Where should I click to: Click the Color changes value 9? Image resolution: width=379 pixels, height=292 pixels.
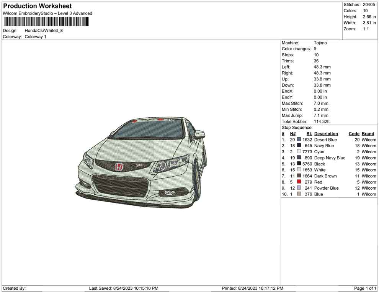(x=315, y=49)
